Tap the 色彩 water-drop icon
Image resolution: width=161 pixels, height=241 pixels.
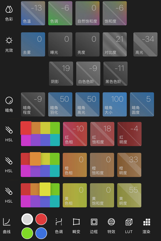point(9,10)
